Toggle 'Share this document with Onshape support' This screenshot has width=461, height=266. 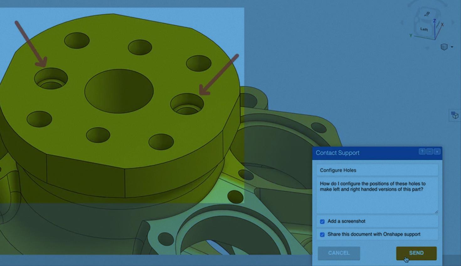pos(322,235)
